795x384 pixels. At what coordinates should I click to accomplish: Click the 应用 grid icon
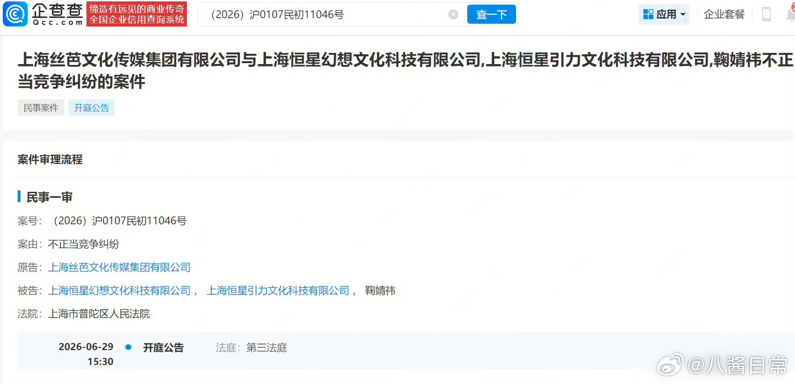point(648,14)
